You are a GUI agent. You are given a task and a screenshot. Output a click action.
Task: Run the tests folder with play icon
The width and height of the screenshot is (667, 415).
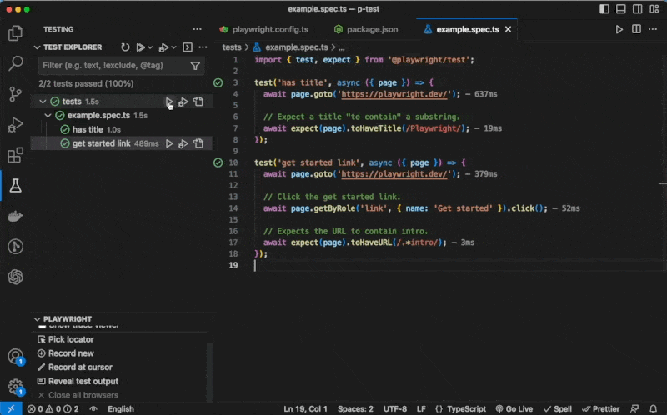pos(169,102)
